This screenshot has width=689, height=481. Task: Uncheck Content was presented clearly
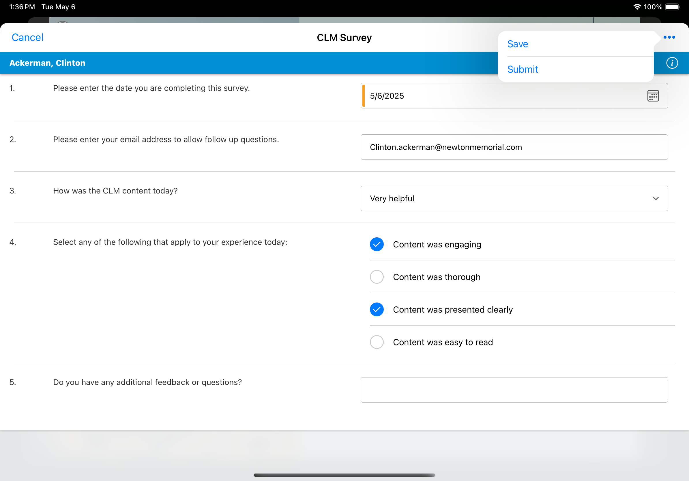coord(377,309)
